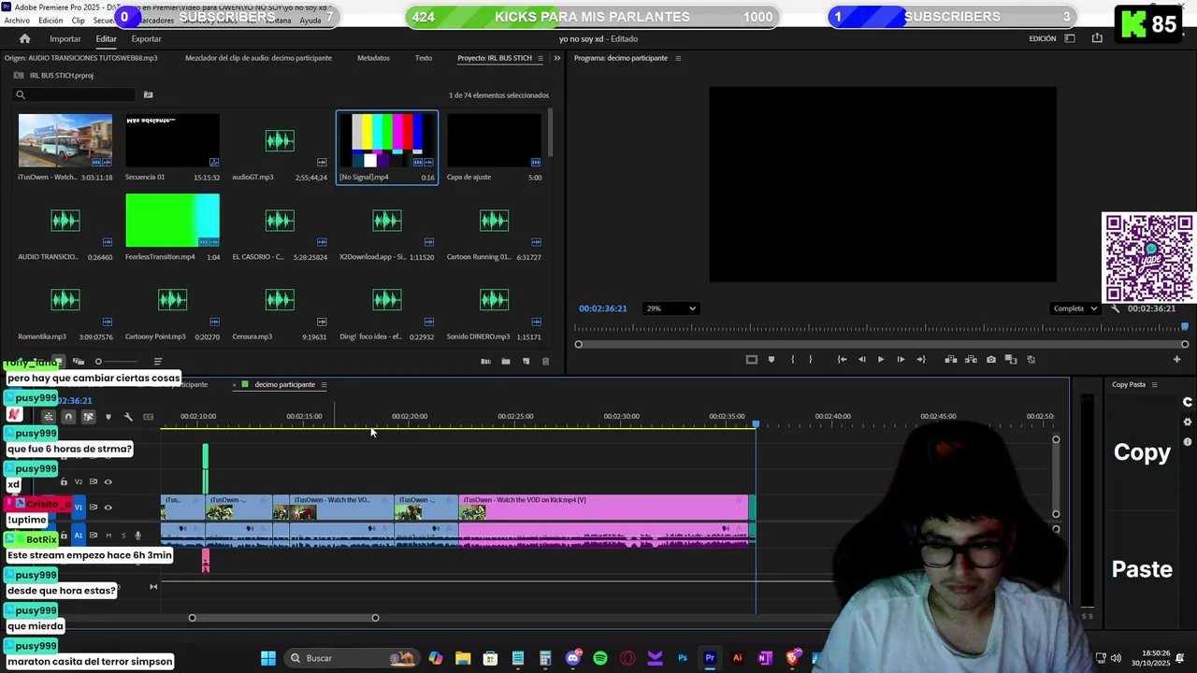Go to Out point in Program monitor
Viewport: 1197px width, 673px height.
pos(920,359)
